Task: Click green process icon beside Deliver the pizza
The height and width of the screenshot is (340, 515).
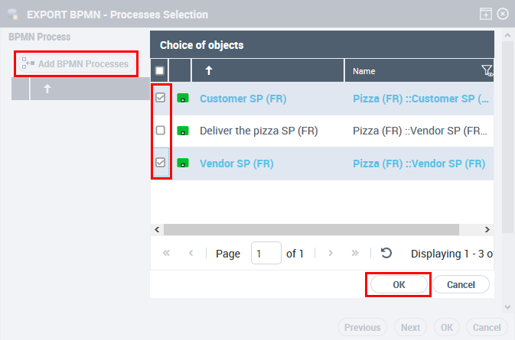Action: (183, 131)
